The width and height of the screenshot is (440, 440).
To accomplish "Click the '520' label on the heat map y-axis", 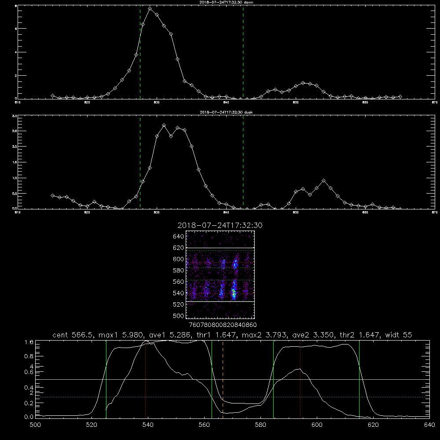I will [179, 304].
